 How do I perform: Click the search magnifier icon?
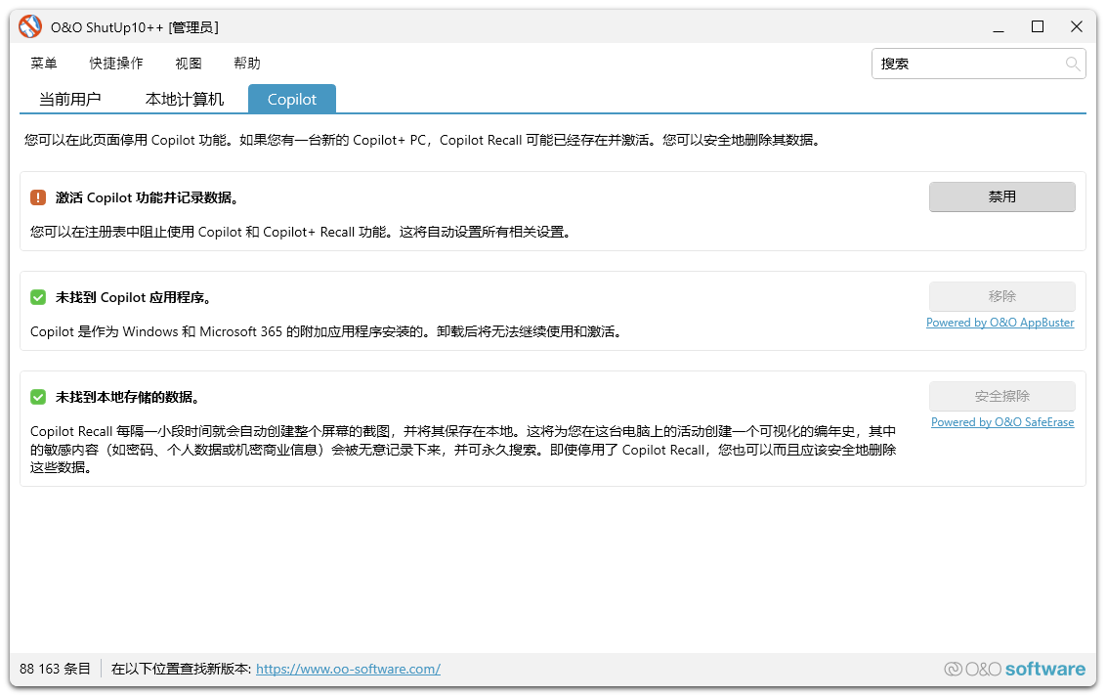[1073, 65]
